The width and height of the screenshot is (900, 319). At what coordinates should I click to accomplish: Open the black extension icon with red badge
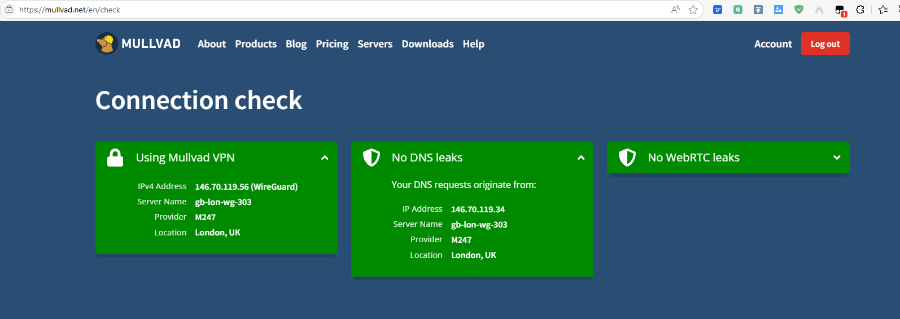tap(840, 10)
